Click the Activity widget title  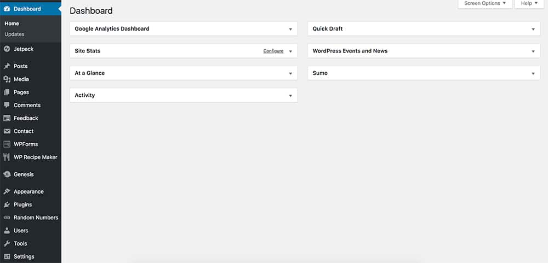(84, 95)
